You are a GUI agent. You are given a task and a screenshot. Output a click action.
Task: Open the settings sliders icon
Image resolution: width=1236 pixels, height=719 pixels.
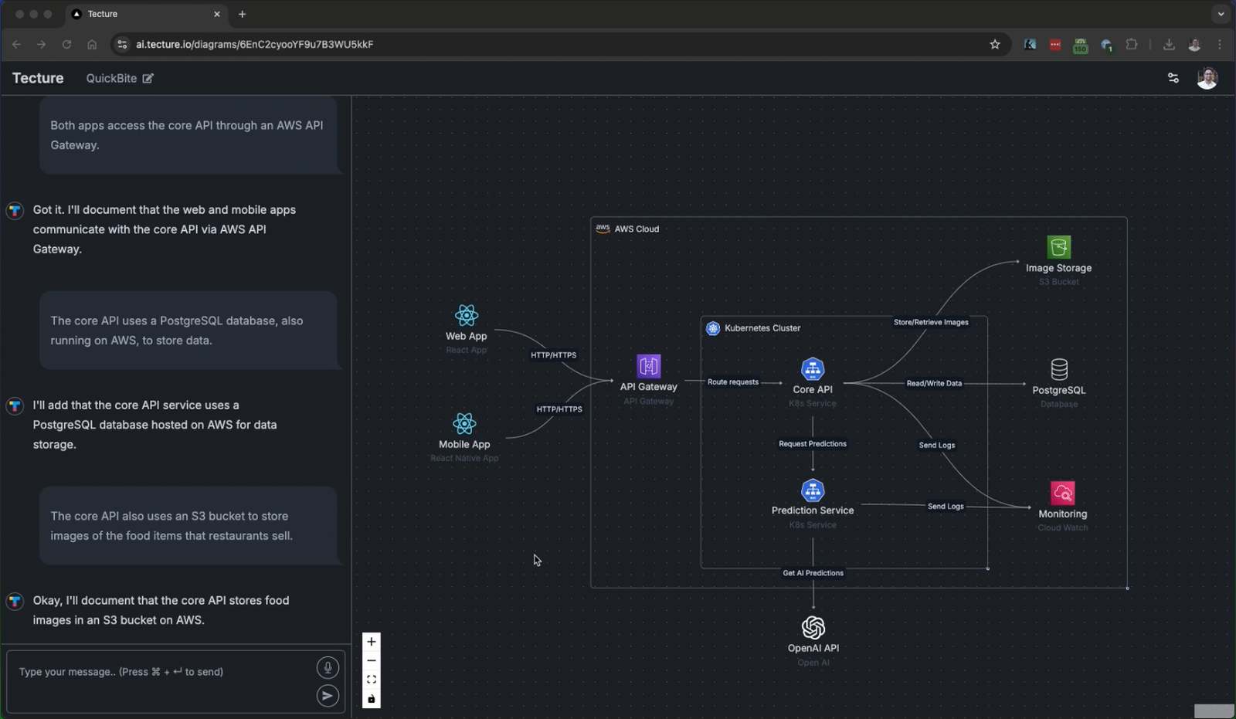point(1173,78)
